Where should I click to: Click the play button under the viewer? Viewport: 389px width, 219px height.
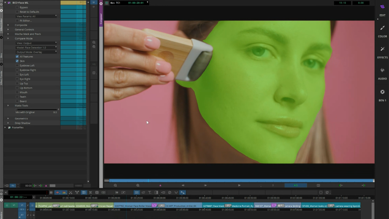[x=239, y=185]
